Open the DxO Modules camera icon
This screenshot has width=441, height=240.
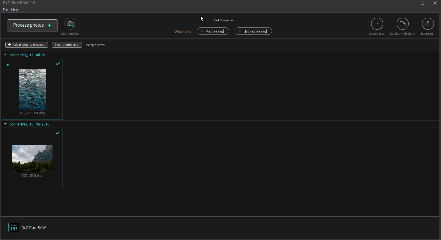(70, 24)
